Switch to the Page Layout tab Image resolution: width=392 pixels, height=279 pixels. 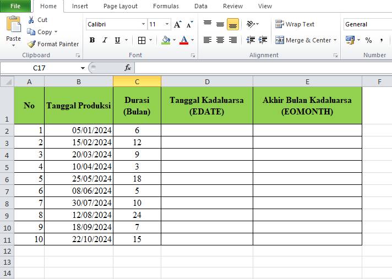[121, 6]
